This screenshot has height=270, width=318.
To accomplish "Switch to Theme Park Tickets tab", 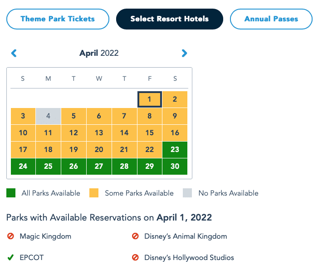I will coord(58,19).
